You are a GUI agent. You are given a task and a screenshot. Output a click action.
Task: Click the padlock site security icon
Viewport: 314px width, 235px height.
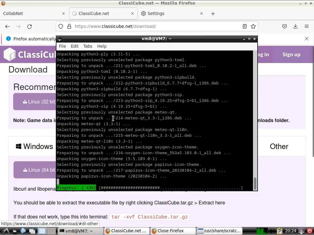(x=69, y=26)
